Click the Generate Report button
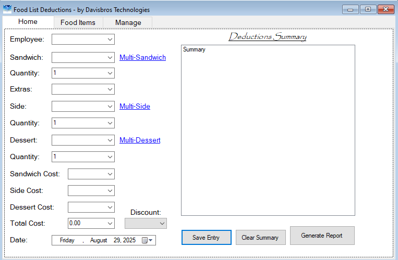Image resolution: width=398 pixels, height=260 pixels. pyautogui.click(x=322, y=236)
